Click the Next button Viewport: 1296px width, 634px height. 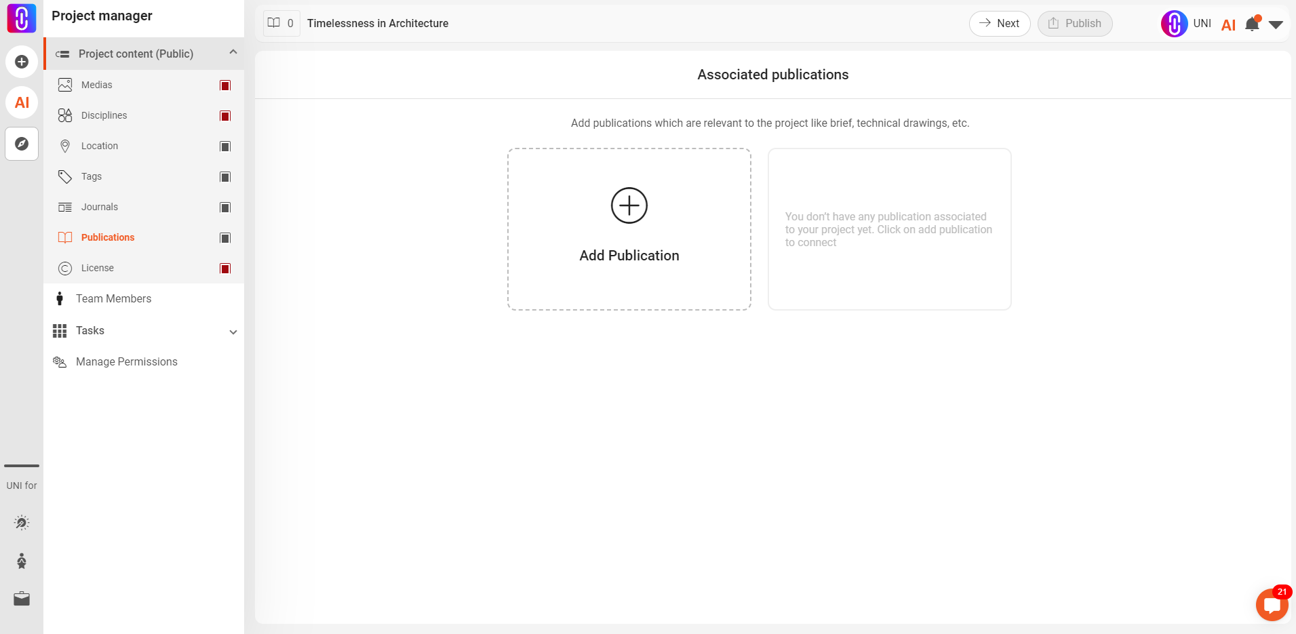tap(999, 23)
